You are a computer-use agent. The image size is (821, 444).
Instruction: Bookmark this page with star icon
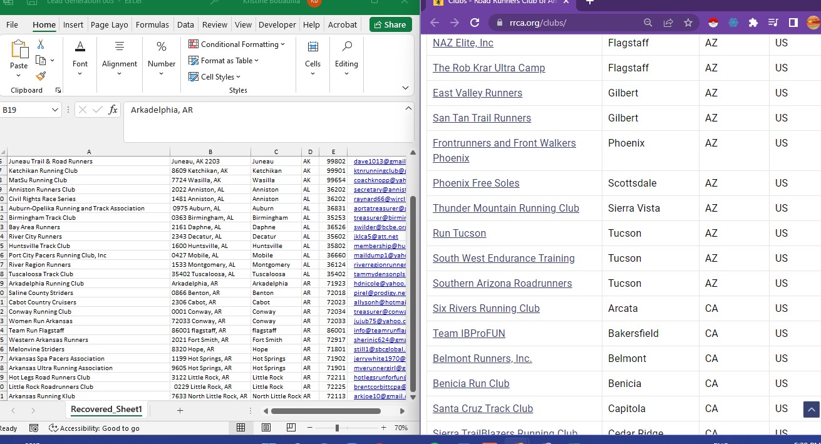click(x=688, y=23)
